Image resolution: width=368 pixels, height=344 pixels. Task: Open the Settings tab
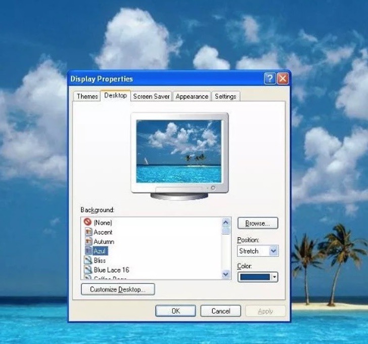225,96
